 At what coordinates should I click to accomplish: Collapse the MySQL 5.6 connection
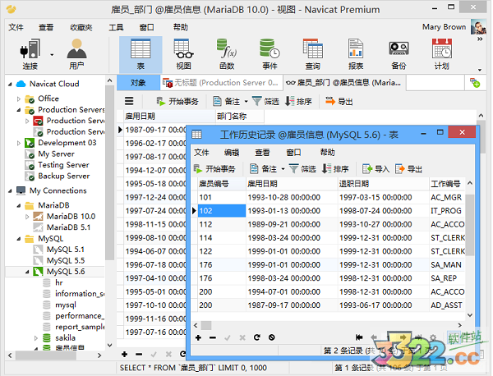27,272
